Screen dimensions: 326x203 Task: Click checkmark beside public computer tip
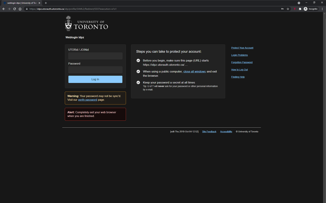[138, 72]
